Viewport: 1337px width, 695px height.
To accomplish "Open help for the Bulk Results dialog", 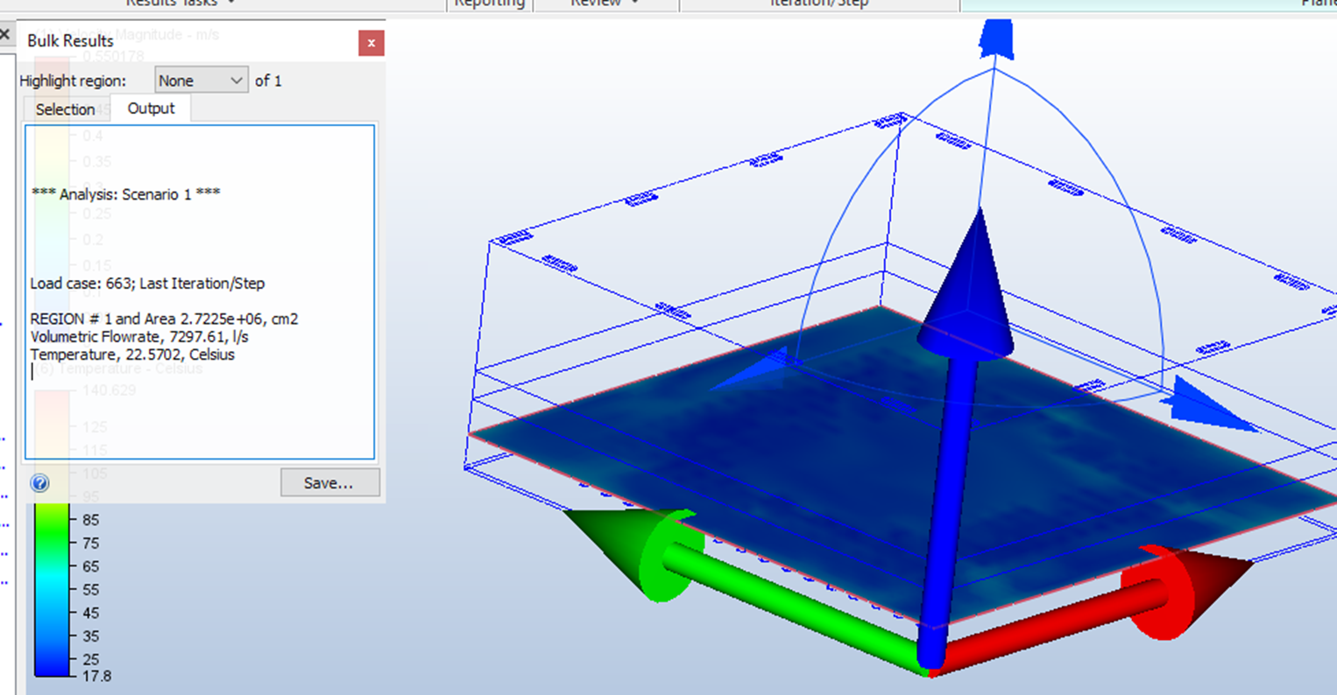I will 39,482.
